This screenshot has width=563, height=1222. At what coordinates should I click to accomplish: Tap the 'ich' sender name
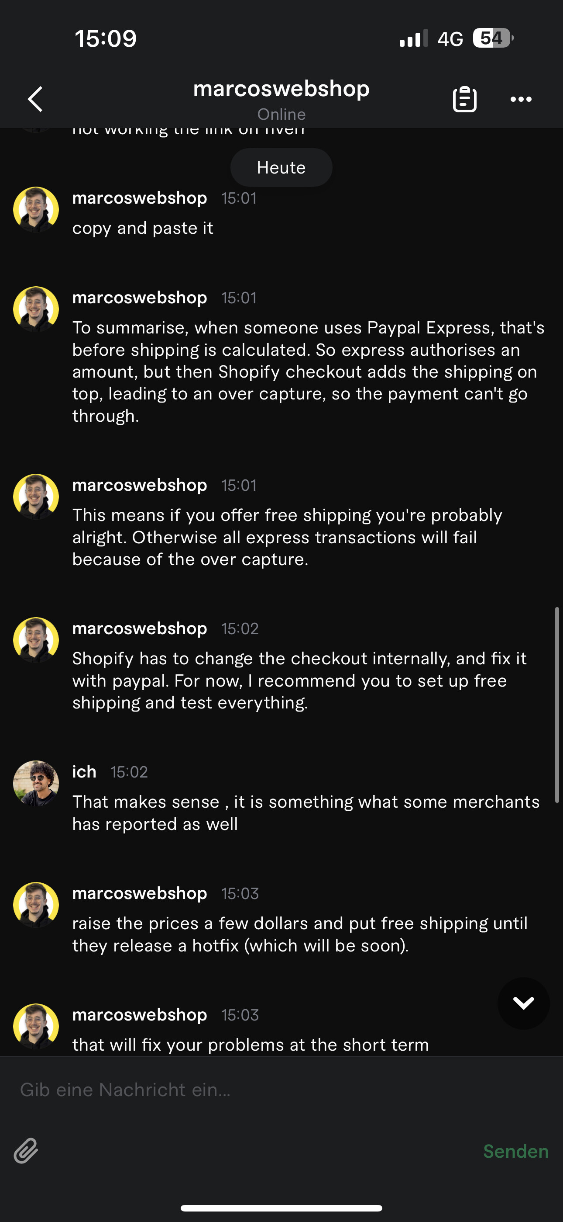coord(84,772)
